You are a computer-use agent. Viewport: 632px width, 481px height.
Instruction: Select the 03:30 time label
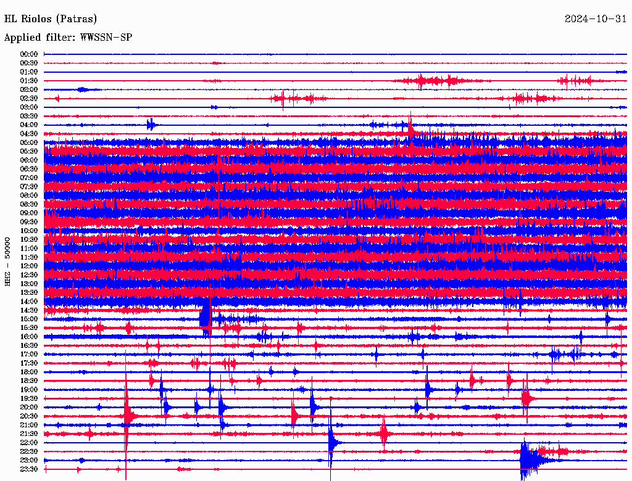[x=29, y=117]
